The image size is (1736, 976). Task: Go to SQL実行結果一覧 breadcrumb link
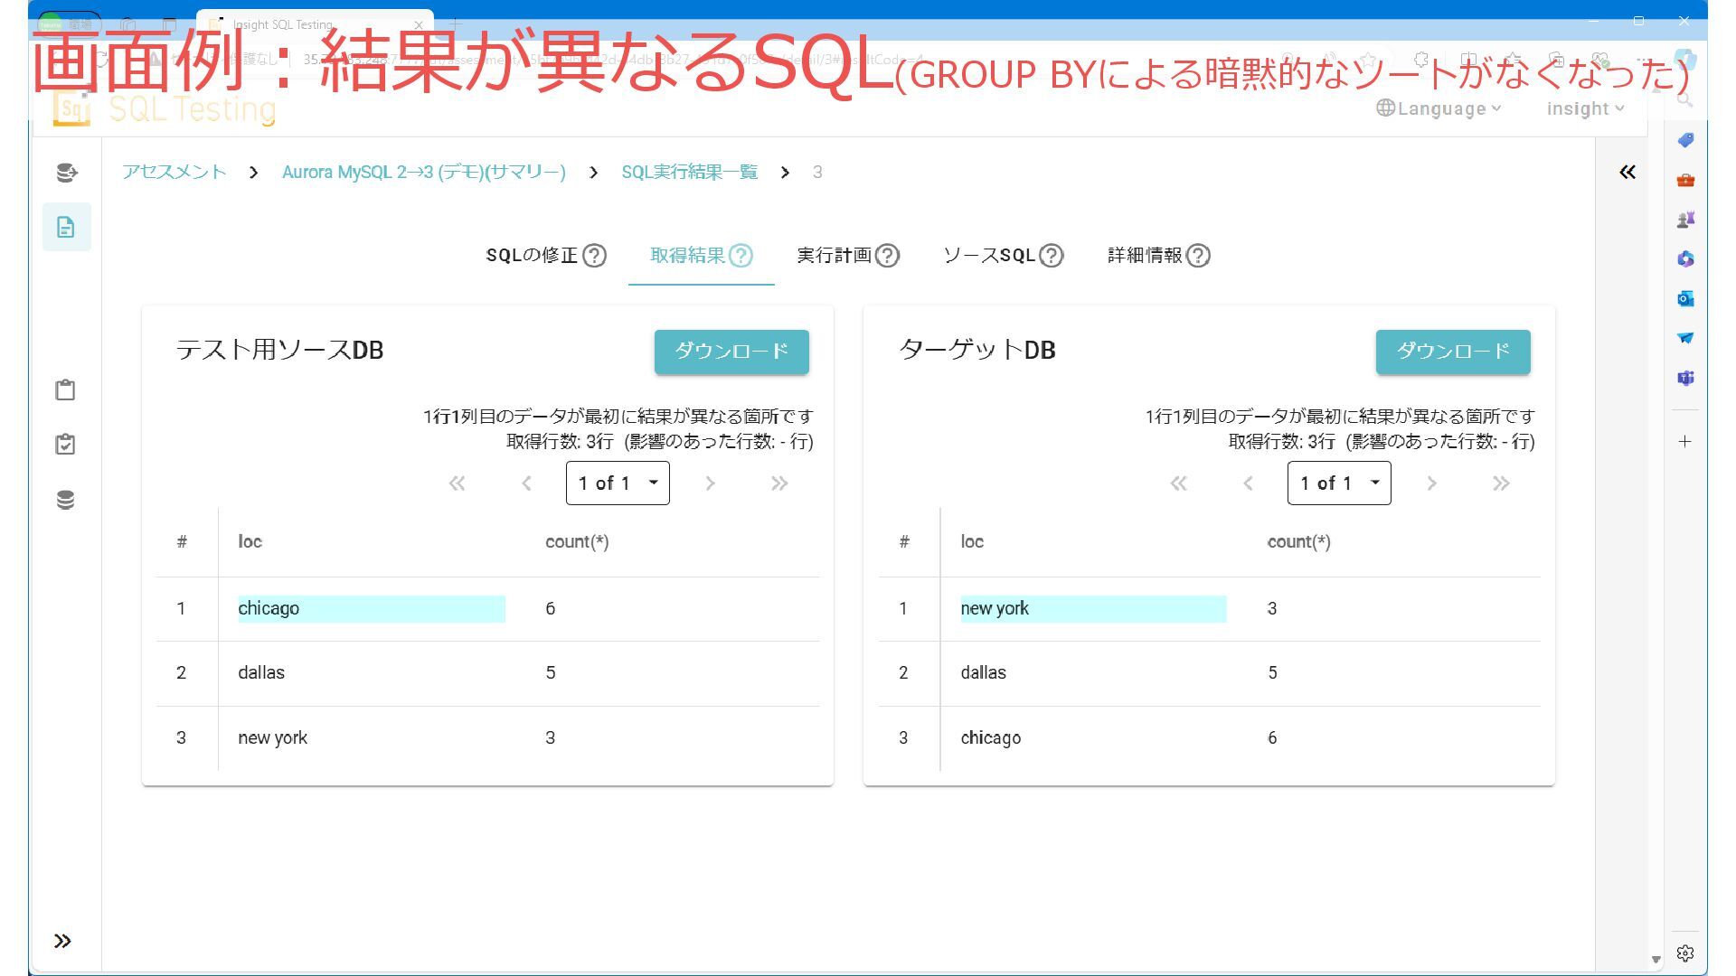click(689, 172)
